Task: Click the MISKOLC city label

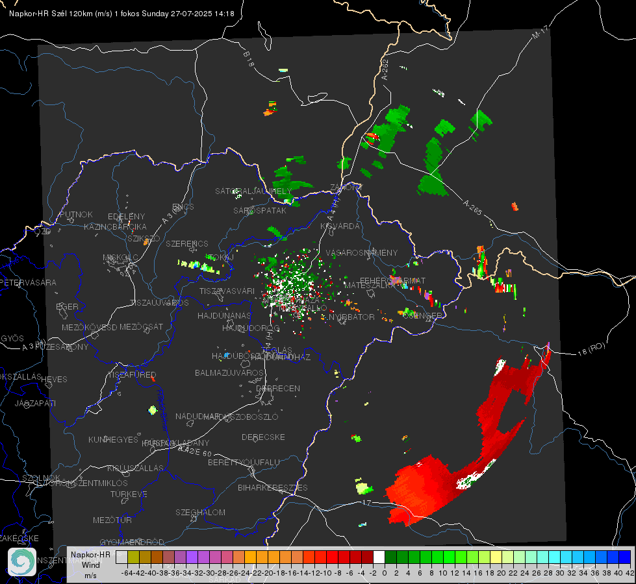Action: point(120,258)
